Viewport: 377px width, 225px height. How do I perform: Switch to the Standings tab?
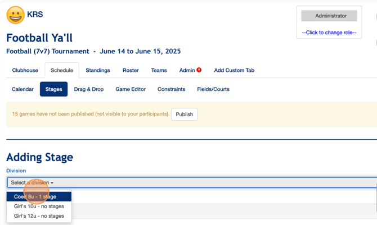pos(98,70)
